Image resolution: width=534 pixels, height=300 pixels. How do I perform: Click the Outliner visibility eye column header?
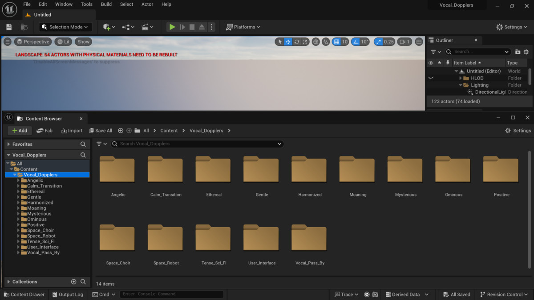(x=430, y=63)
